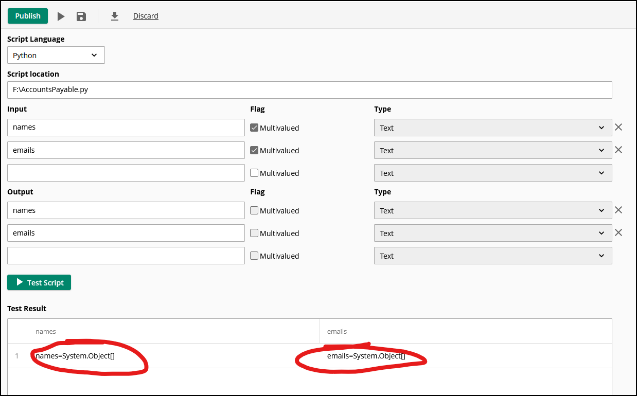Open the Type dropdown for the empty input row
The height and width of the screenshot is (396, 637).
[493, 173]
